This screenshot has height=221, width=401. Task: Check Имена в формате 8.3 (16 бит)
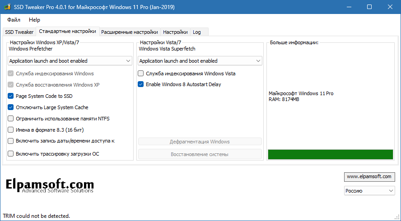point(10,130)
